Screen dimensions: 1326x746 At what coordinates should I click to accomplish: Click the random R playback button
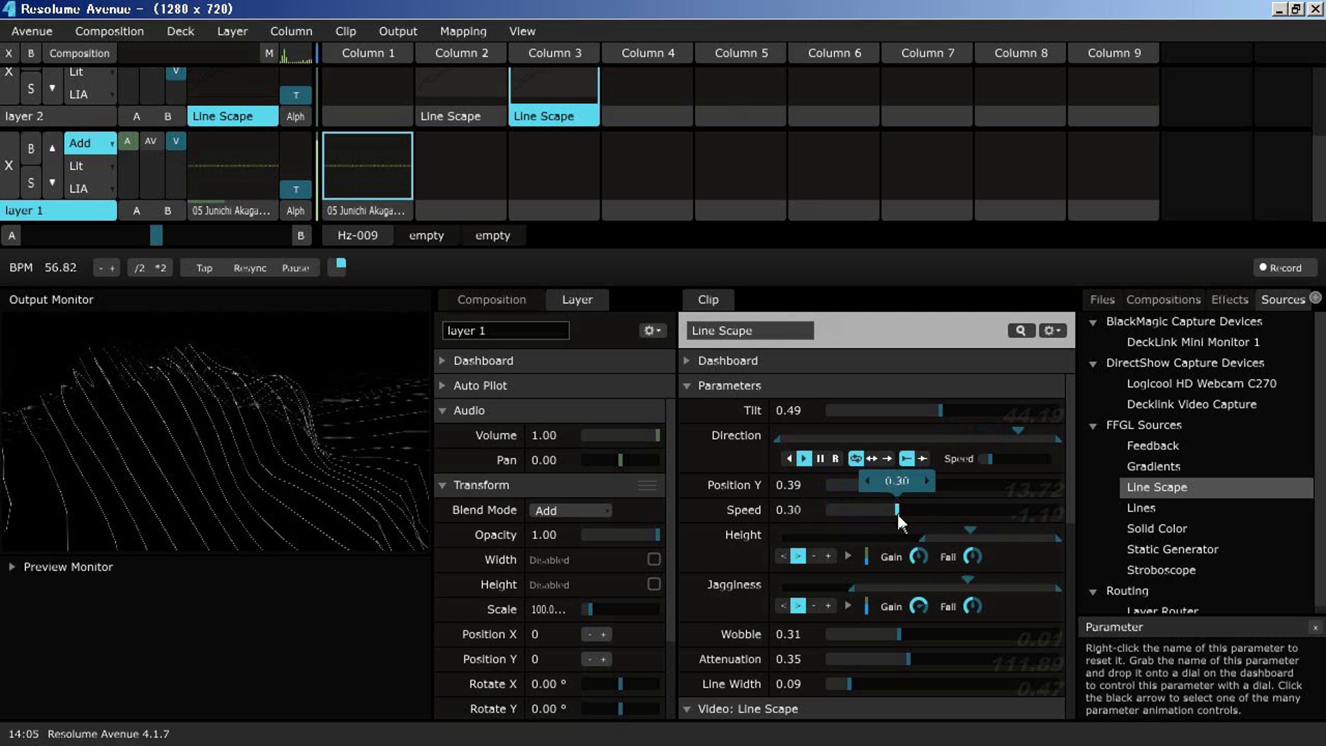coord(835,459)
